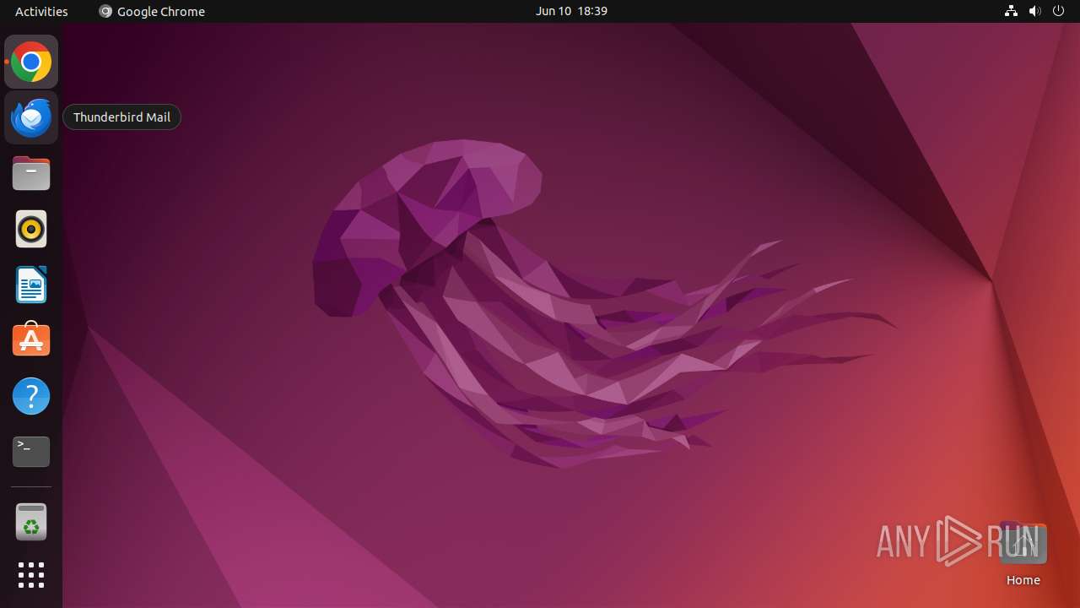The image size is (1080, 608).
Task: Show Applications grid button
Action: [x=31, y=575]
